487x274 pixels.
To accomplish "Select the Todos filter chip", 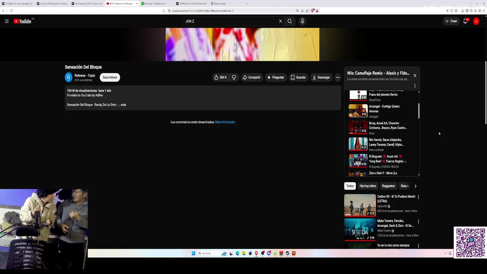I will point(350,186).
